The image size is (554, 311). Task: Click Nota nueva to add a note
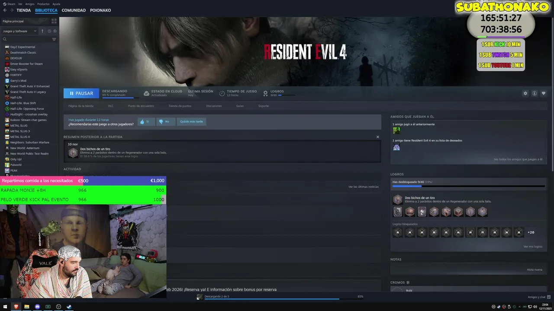pos(535,270)
